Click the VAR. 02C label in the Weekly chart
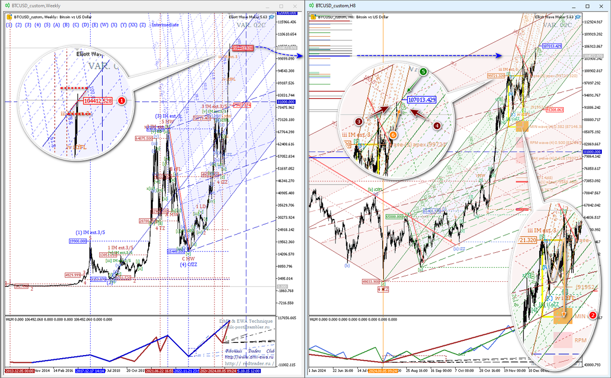Screen dimensions: 611x378 [251, 25]
